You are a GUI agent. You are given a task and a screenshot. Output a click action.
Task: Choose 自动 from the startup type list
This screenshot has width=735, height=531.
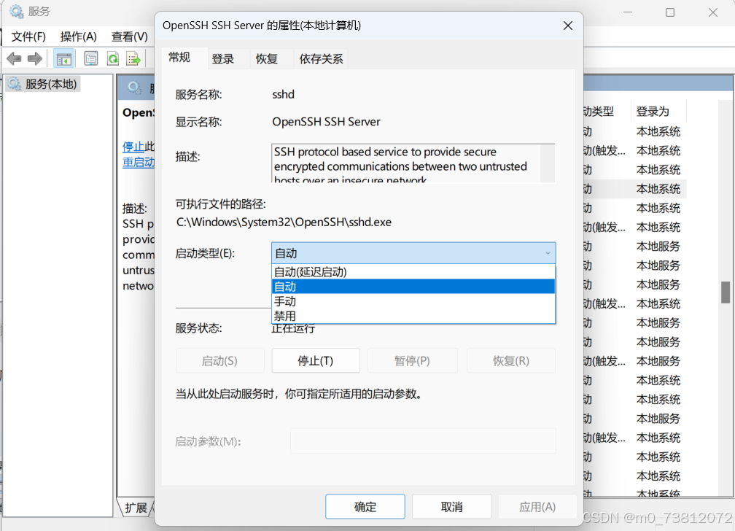pyautogui.click(x=413, y=287)
